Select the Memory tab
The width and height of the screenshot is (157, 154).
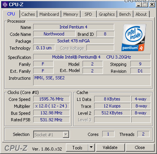(x=71, y=14)
